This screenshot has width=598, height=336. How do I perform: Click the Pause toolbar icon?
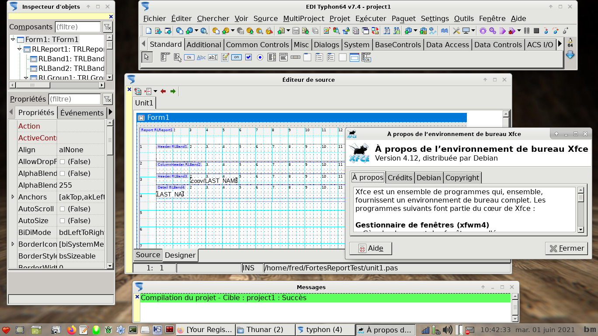[x=527, y=31]
